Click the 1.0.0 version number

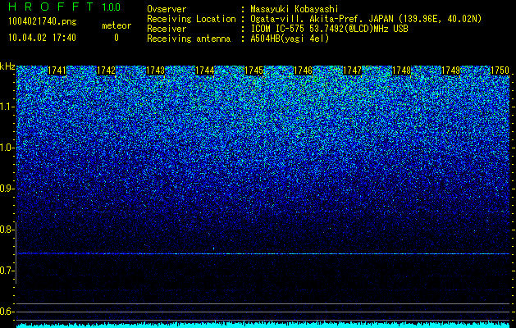[x=112, y=7]
